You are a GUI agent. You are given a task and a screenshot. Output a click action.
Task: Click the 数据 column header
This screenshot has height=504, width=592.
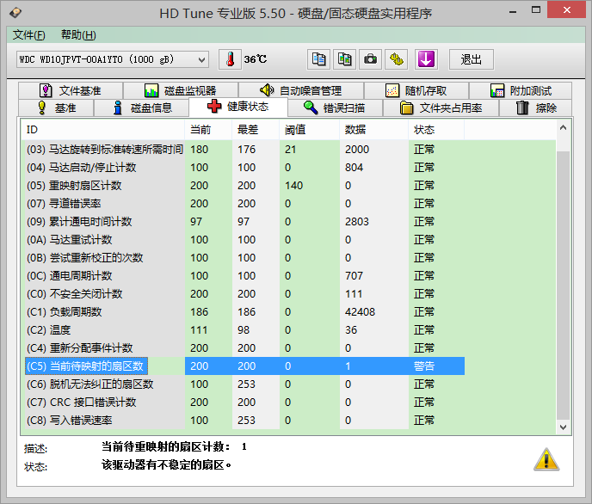pos(373,130)
